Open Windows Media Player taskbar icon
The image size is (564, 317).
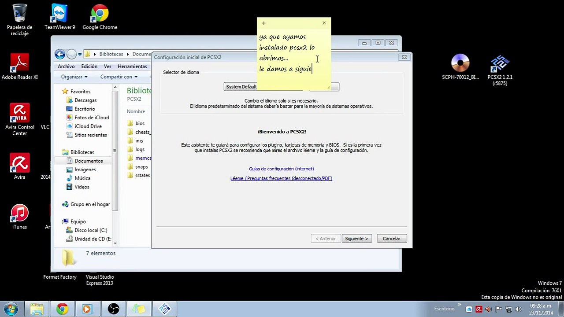point(87,309)
